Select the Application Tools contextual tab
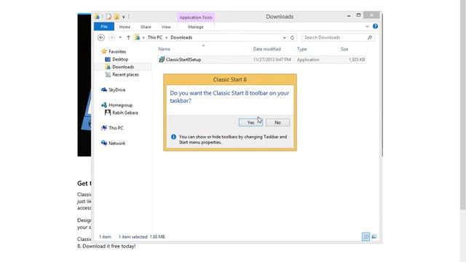Viewport: 466px width, 262px height. [196, 17]
